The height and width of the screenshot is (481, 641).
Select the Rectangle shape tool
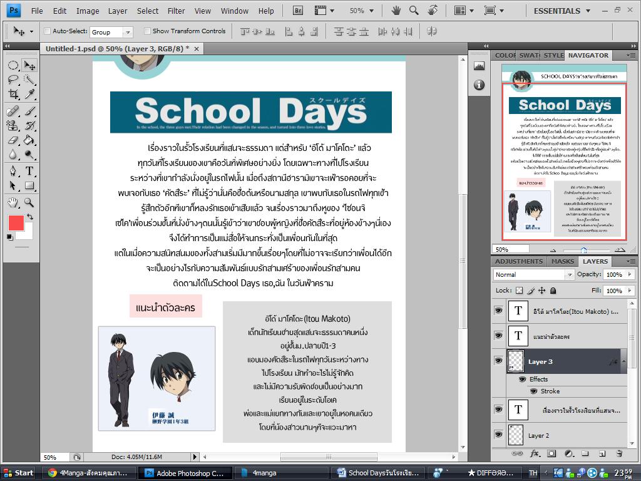[x=29, y=185]
